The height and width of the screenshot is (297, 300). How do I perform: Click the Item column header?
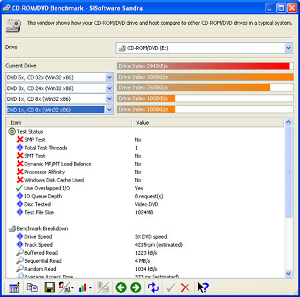(69, 123)
